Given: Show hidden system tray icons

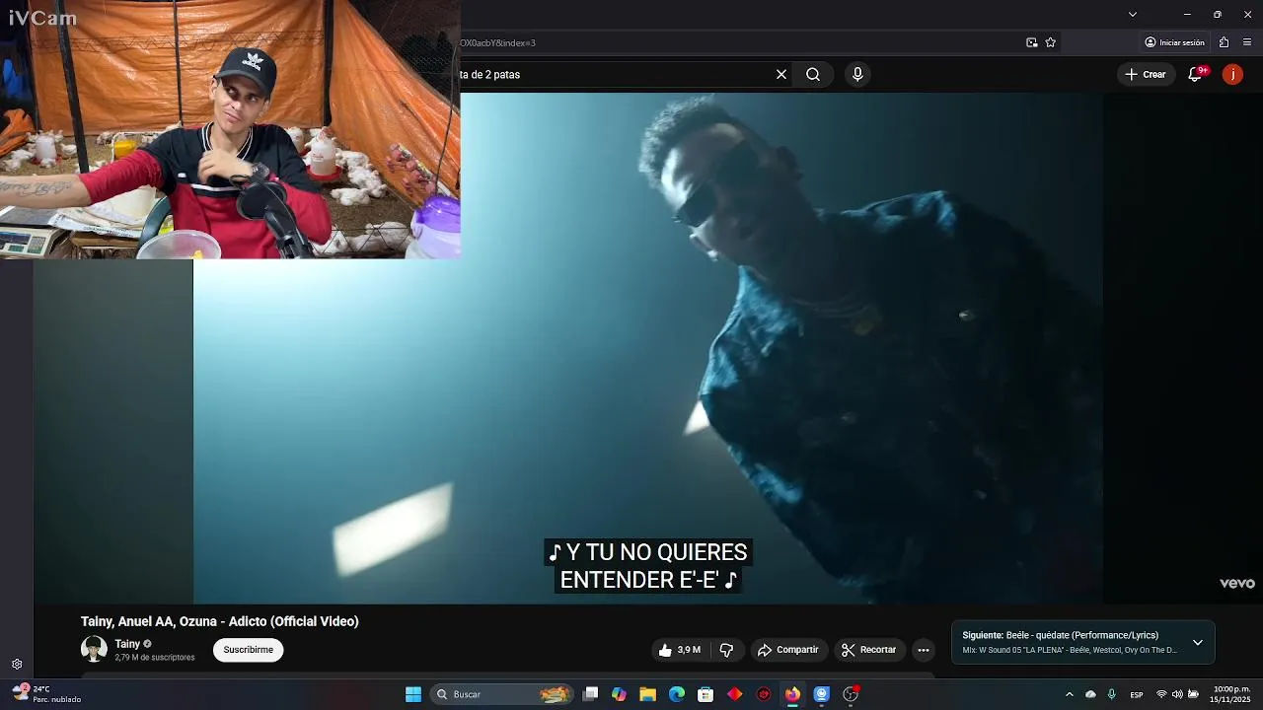Looking at the screenshot, I should pos(1069,694).
